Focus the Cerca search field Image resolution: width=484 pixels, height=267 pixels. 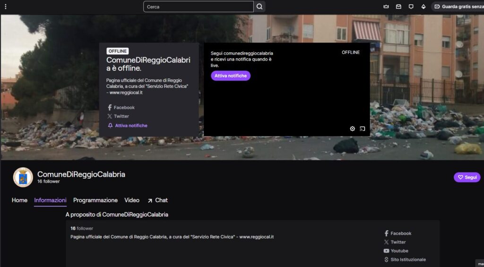[199, 7]
